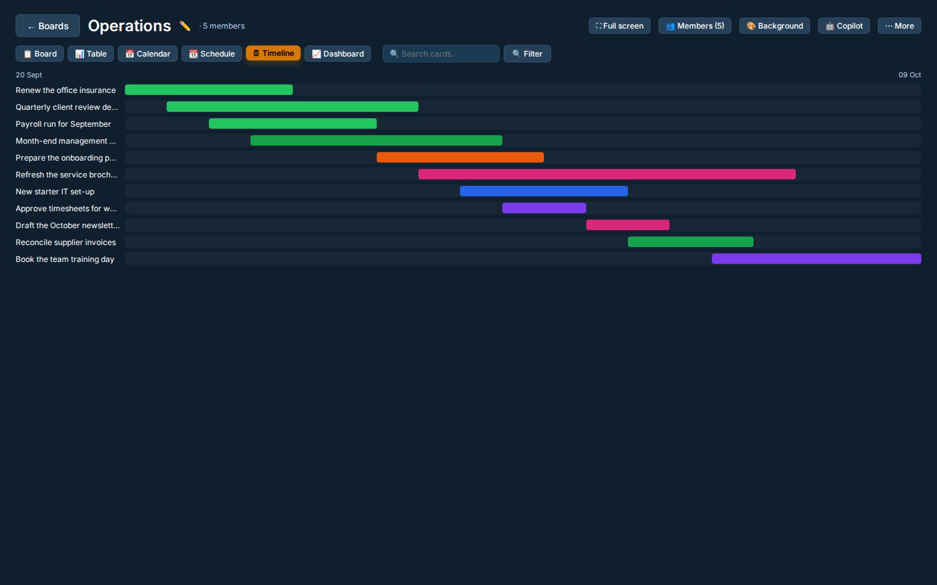Switch to the Schedule view tab
The image size is (937, 585).
[211, 54]
